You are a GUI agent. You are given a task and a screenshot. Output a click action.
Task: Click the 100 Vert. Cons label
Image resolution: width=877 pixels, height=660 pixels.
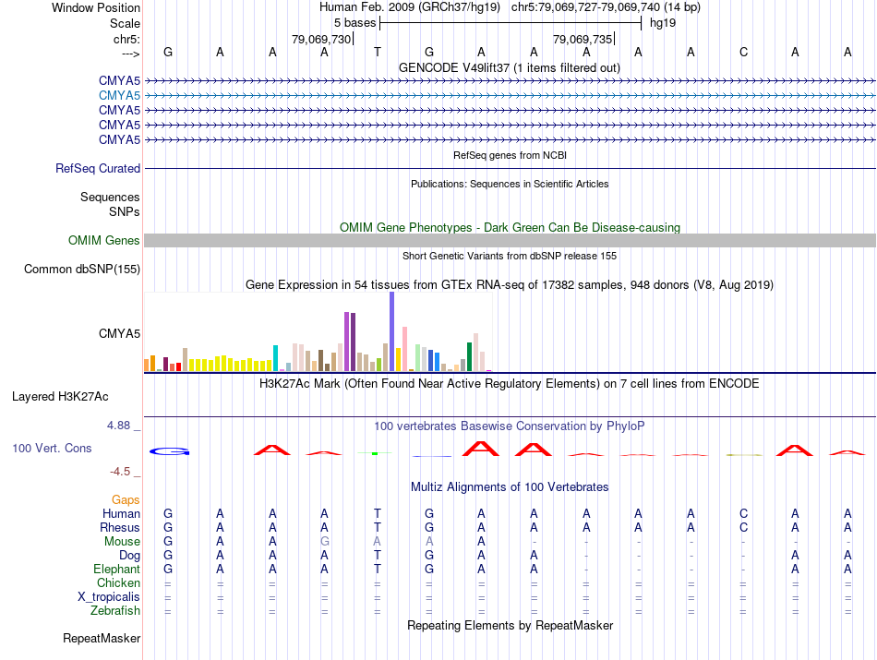[x=52, y=448]
